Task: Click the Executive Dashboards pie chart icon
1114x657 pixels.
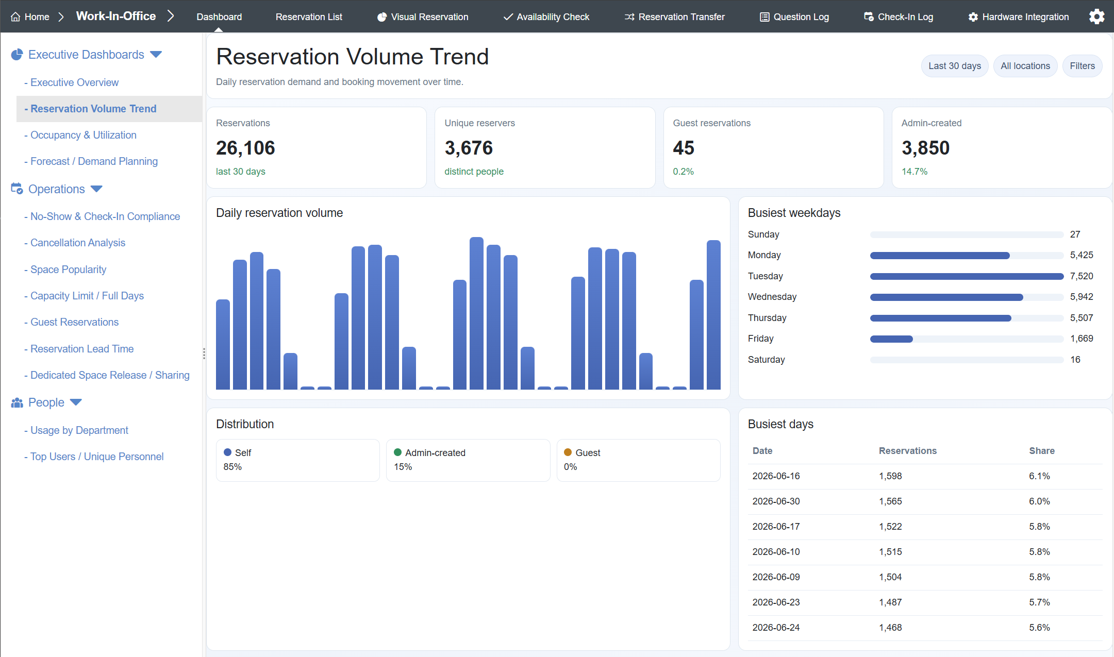Action: tap(17, 55)
